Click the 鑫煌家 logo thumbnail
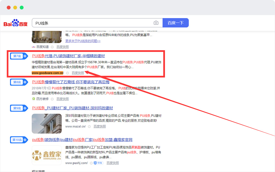 pos(47,155)
